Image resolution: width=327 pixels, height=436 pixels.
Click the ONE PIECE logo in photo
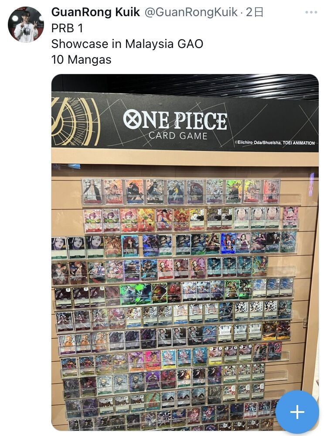(x=175, y=119)
